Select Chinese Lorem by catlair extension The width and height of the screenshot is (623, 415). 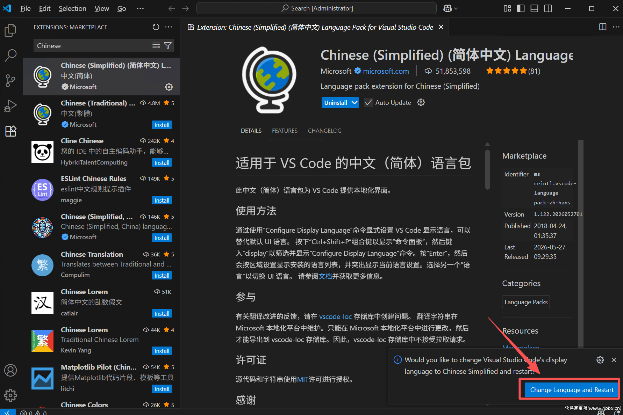click(102, 303)
